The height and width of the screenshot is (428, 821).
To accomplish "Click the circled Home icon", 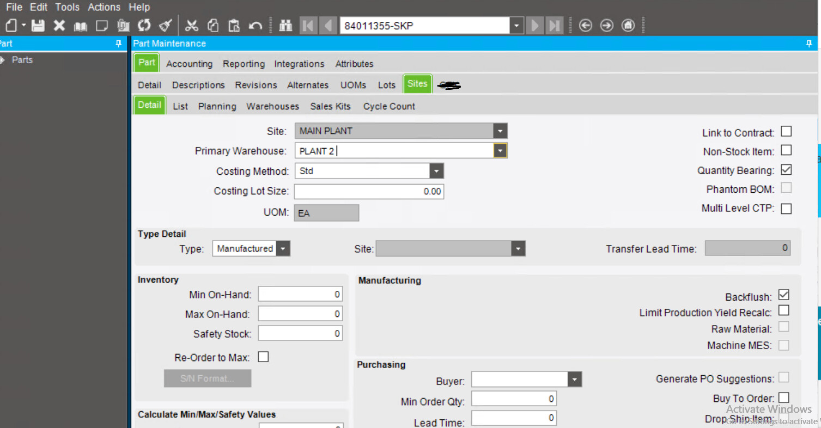I will click(628, 26).
